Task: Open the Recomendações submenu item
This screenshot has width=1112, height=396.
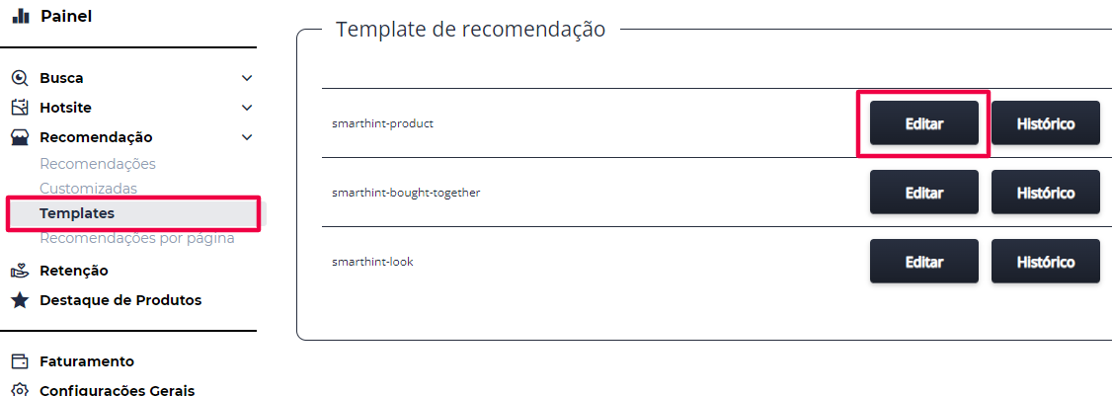Action: [x=98, y=164]
